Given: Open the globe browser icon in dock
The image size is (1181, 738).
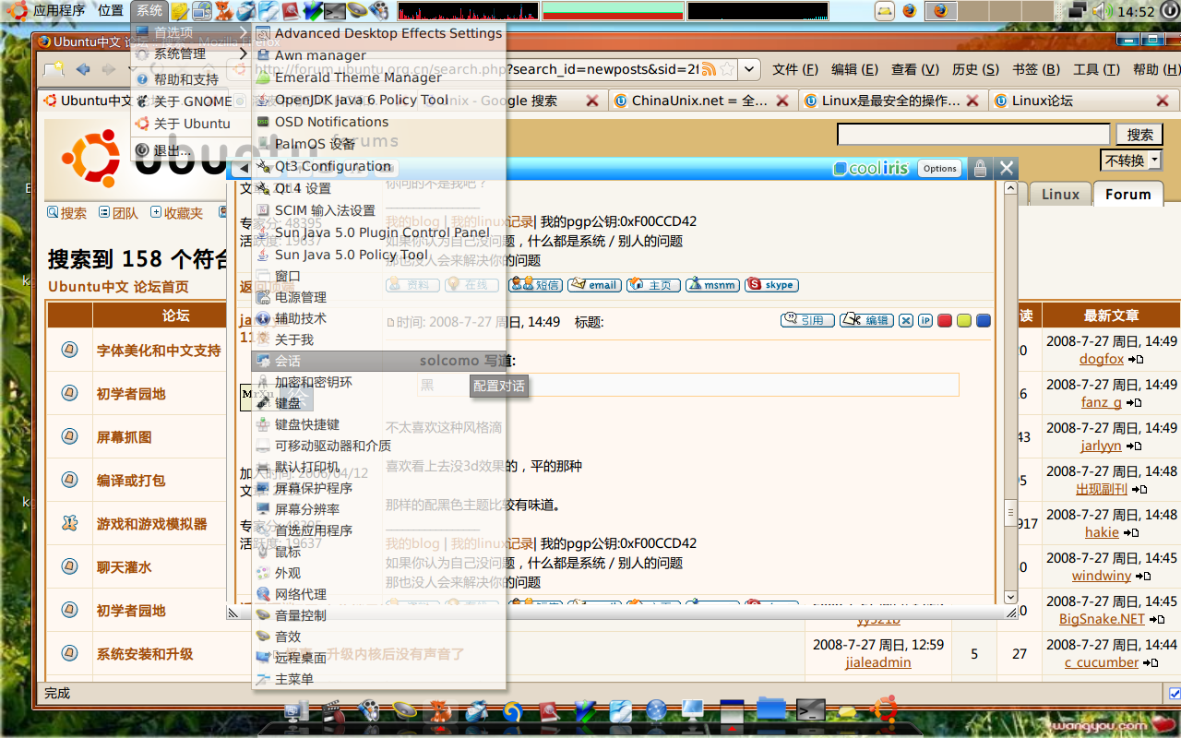Looking at the screenshot, I should 656,709.
